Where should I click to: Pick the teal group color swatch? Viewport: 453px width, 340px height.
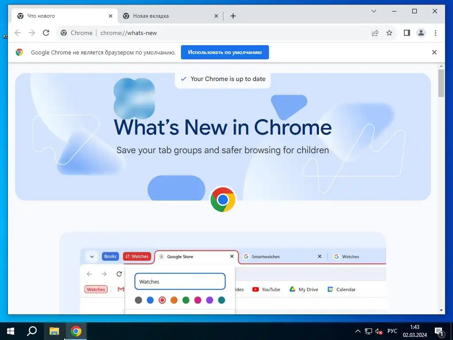(222, 300)
